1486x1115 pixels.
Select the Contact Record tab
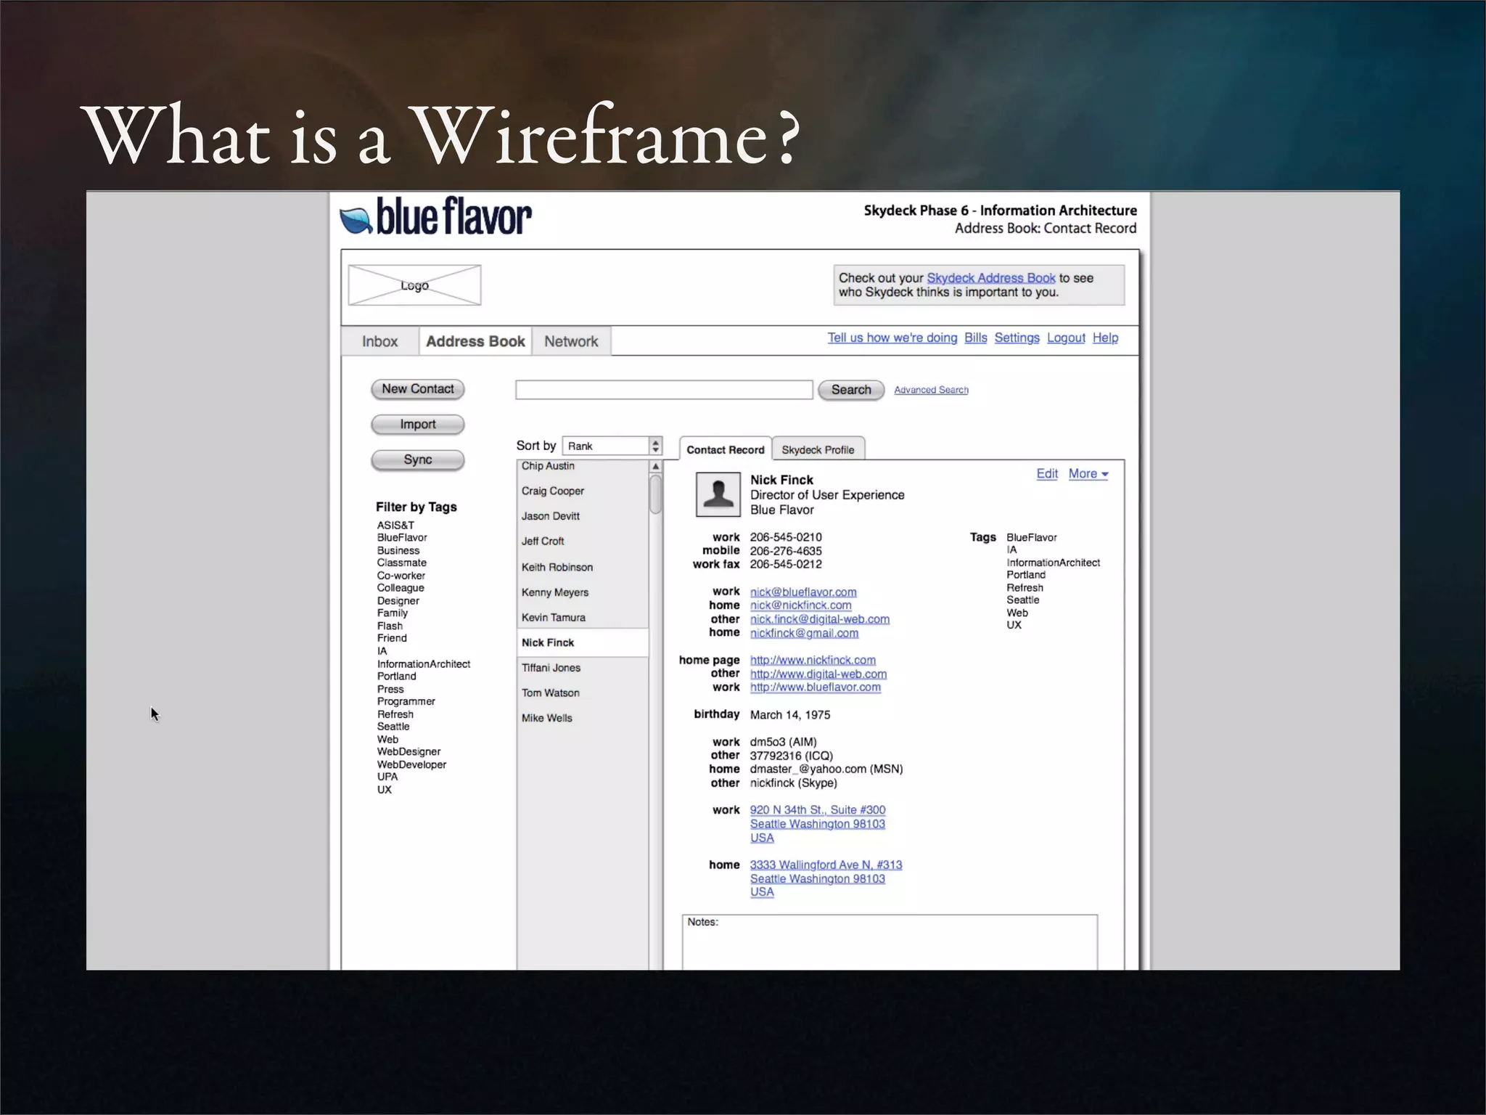pos(725,449)
